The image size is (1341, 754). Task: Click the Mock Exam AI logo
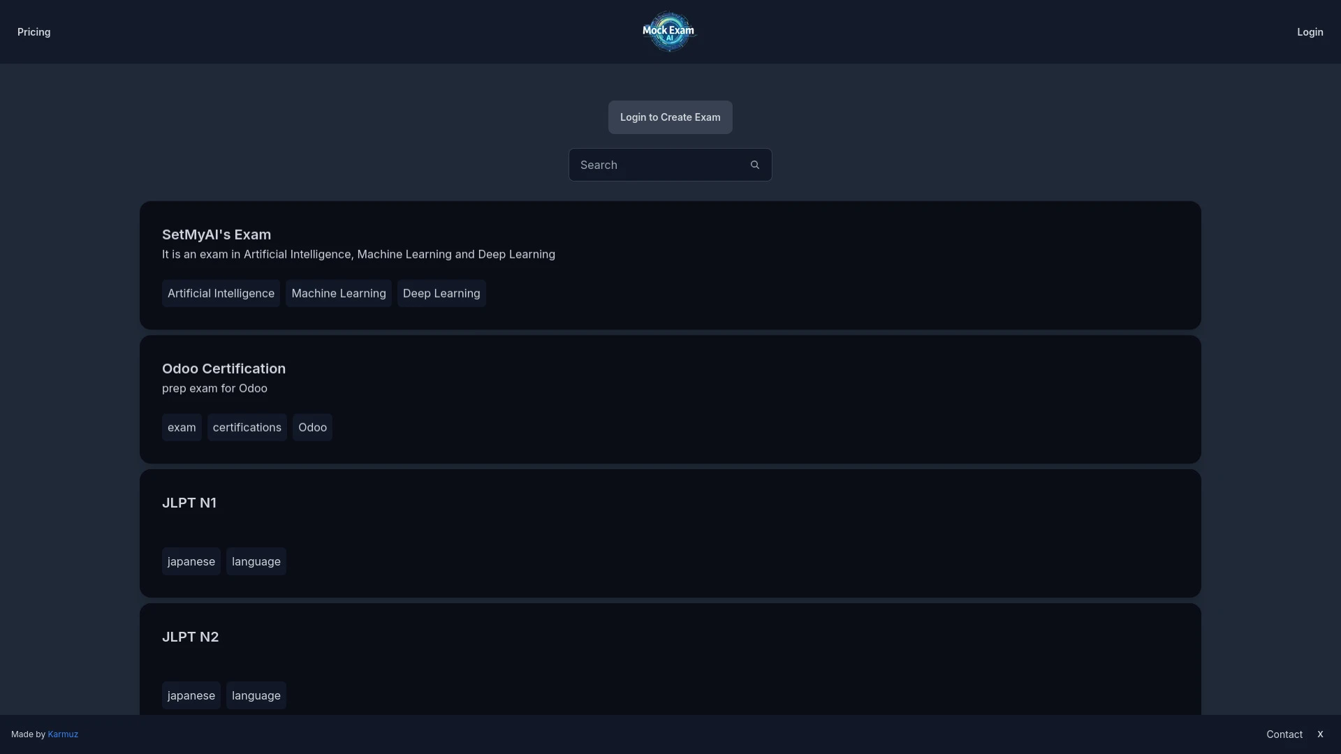click(668, 31)
